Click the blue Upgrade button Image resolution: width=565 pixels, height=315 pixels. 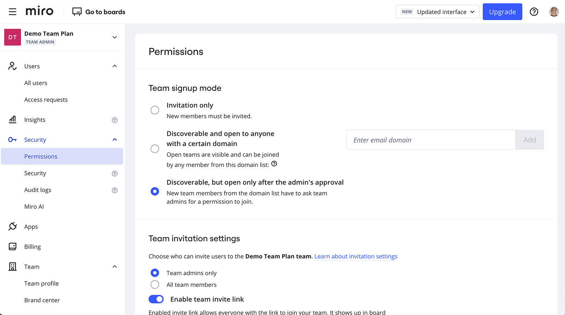click(502, 12)
